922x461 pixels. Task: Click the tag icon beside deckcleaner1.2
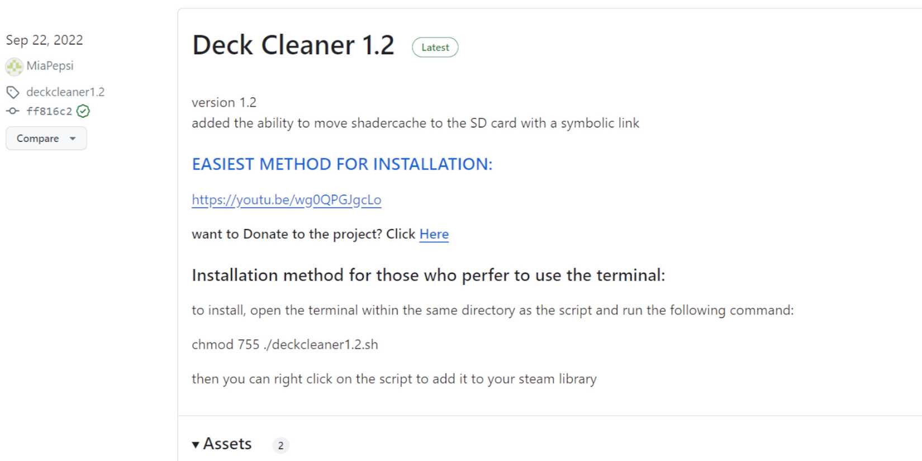(12, 92)
